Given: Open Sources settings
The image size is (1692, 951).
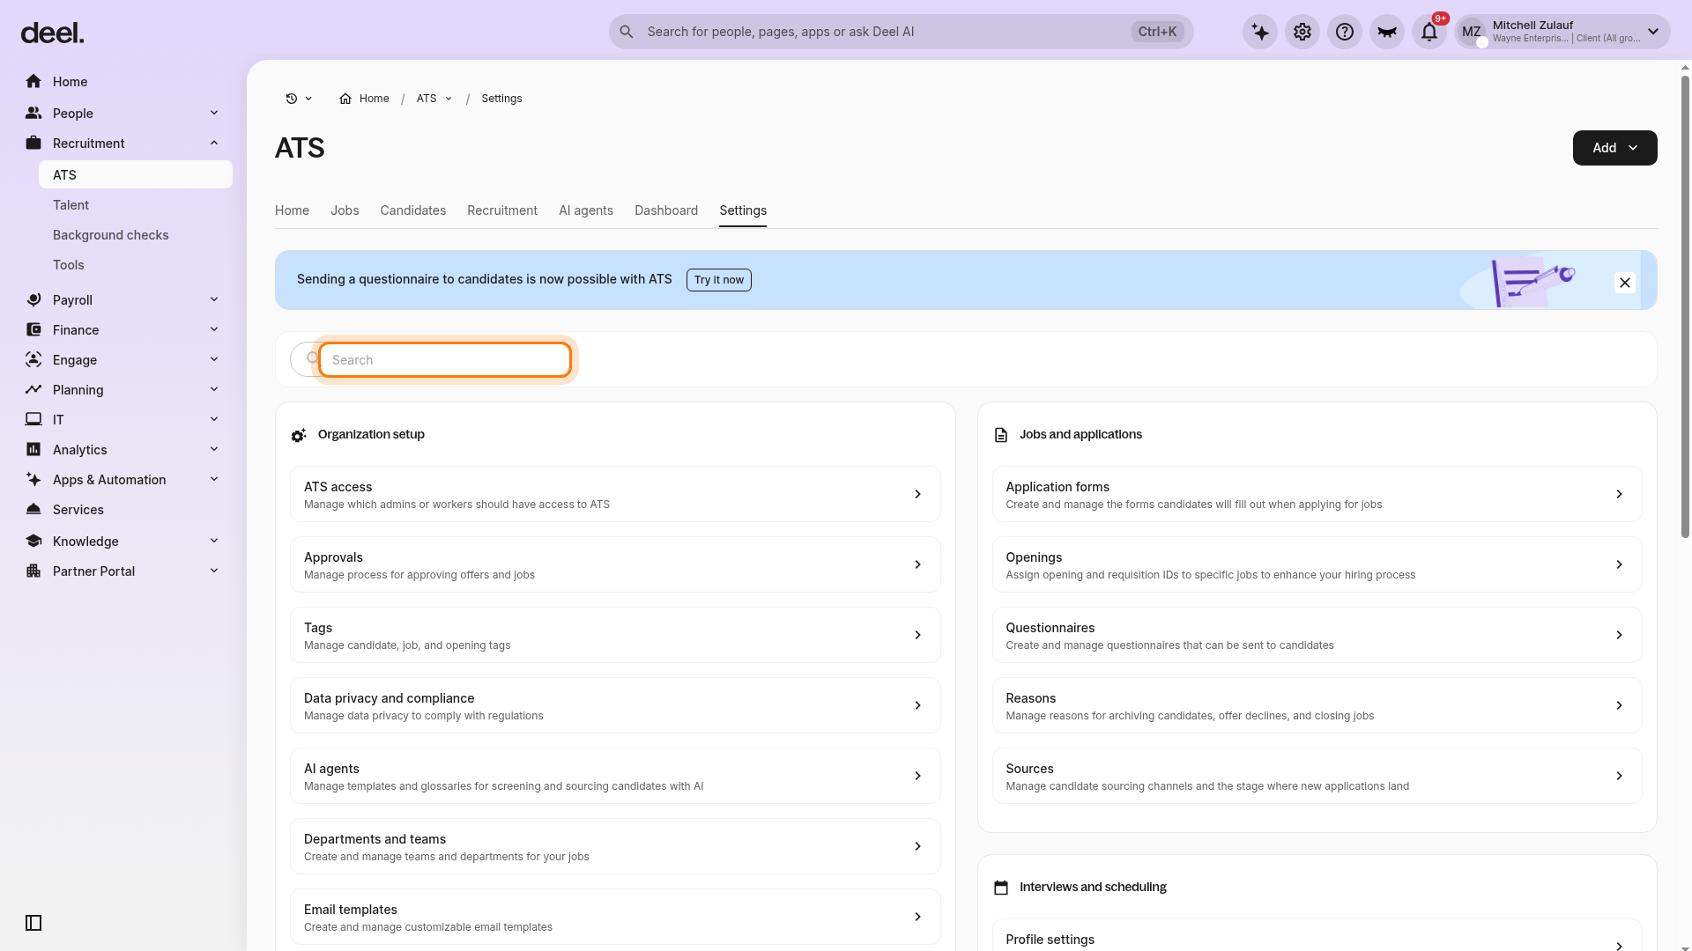Looking at the screenshot, I should [x=1317, y=776].
